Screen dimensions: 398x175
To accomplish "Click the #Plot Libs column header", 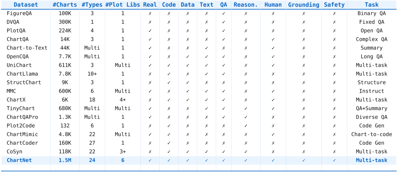I will coord(123,5).
